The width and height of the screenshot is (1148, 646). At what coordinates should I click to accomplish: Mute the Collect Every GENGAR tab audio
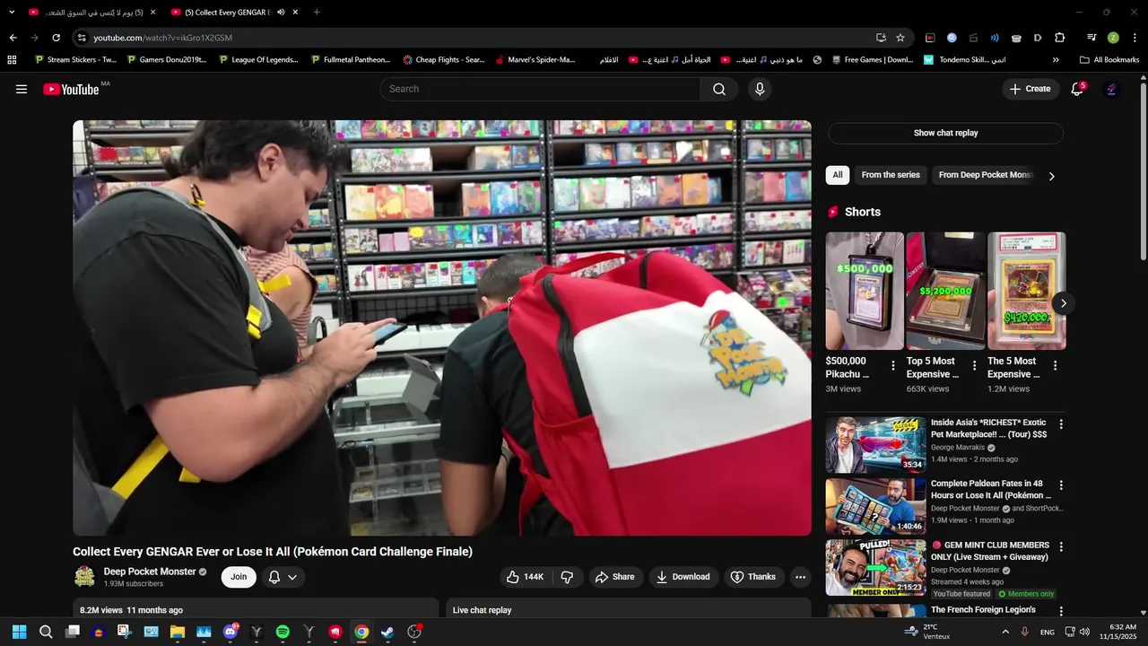[x=281, y=12]
